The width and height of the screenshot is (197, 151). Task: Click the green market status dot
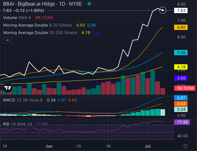(x=89, y=4)
